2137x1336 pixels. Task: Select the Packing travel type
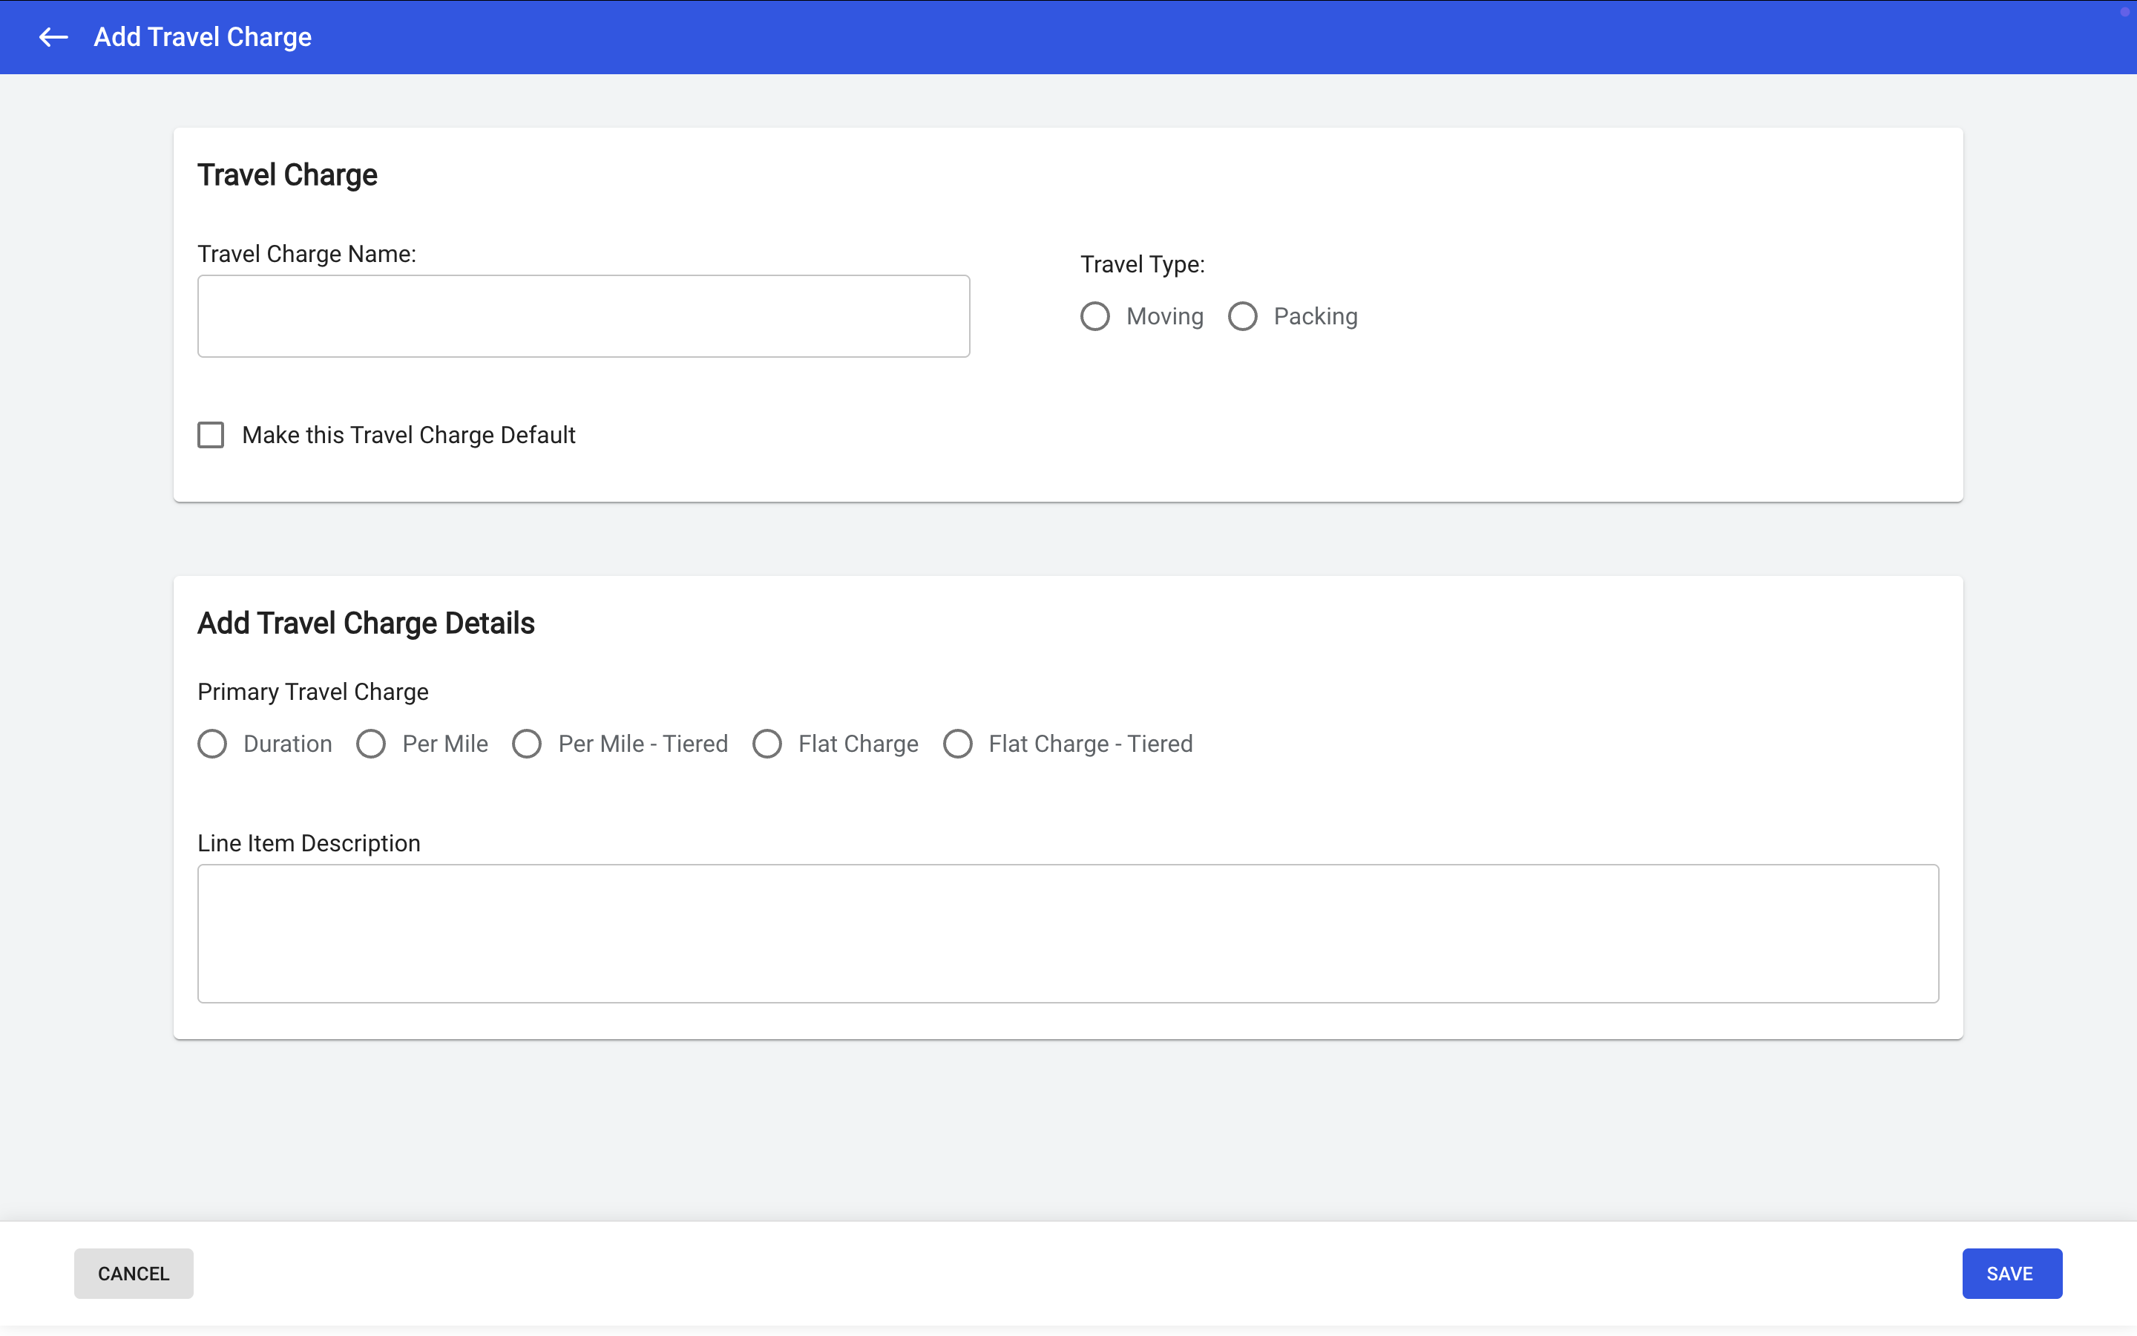point(1242,316)
